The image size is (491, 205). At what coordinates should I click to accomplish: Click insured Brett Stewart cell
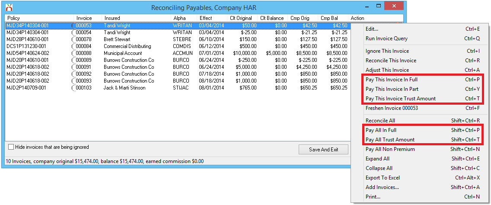coord(117,39)
